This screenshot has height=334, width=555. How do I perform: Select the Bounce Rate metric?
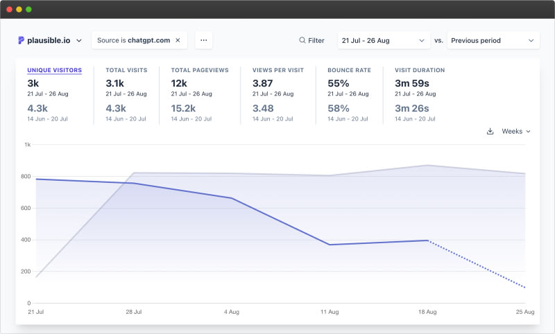tap(349, 70)
